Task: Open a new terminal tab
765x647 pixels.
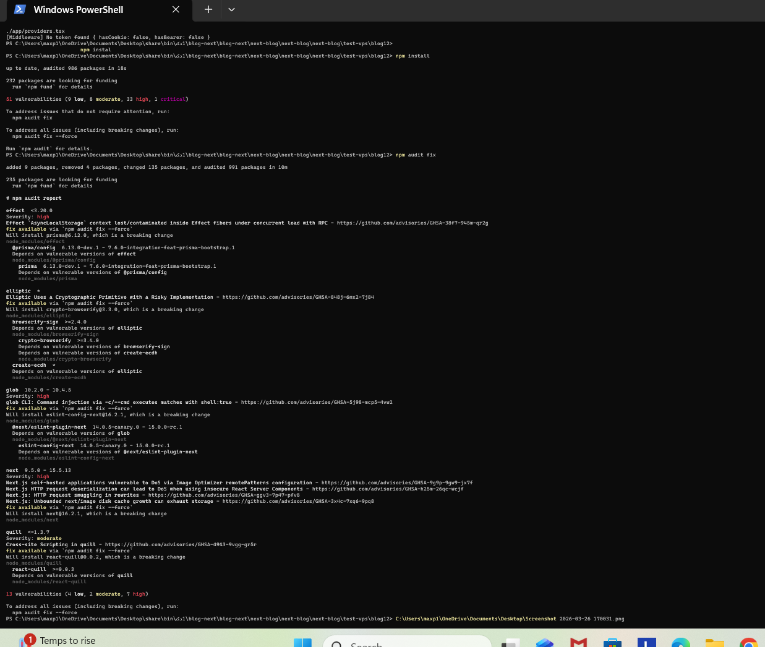Action: point(208,9)
